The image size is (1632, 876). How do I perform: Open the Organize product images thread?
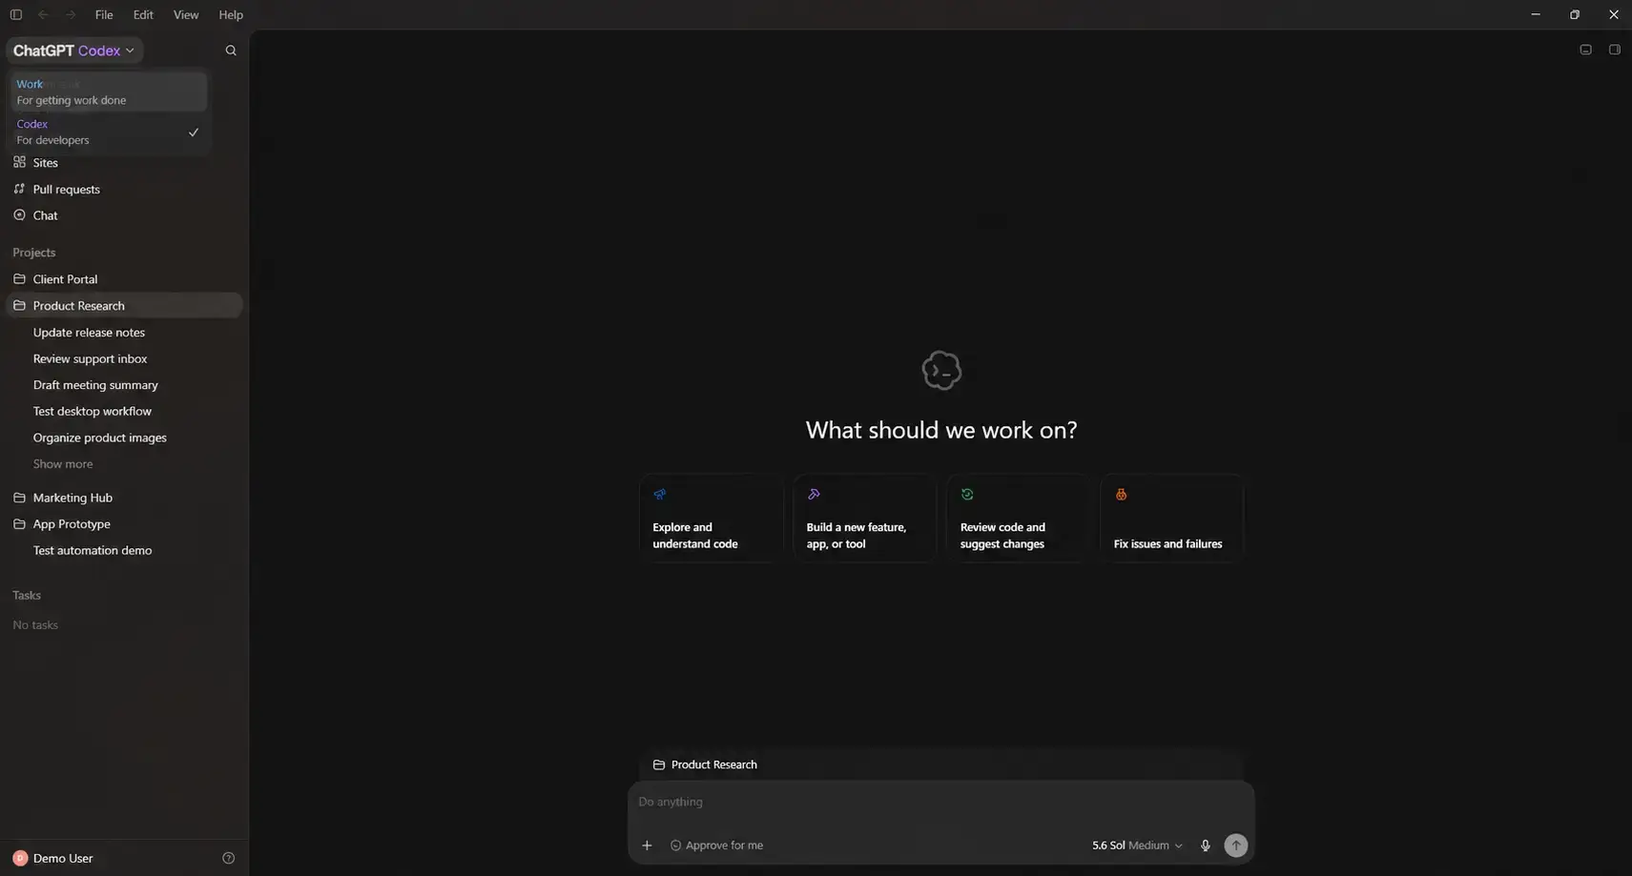tap(124, 438)
